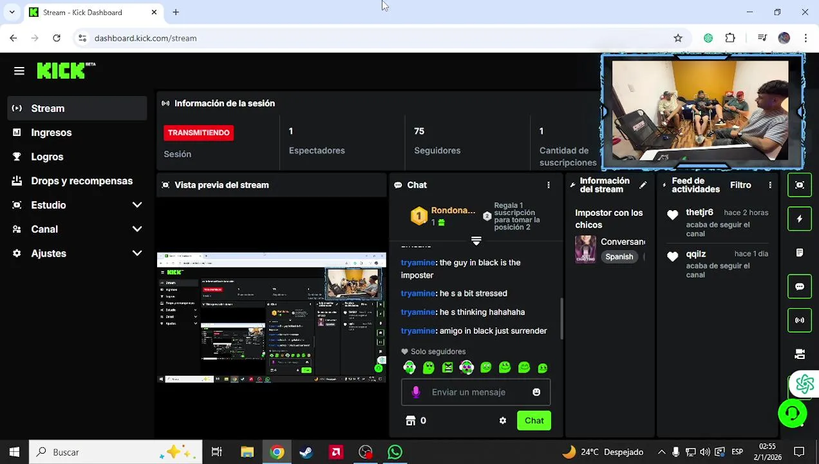Open the floating ChatGPT-style knot icon
Screen dimensions: 819x464
pyautogui.click(x=804, y=384)
